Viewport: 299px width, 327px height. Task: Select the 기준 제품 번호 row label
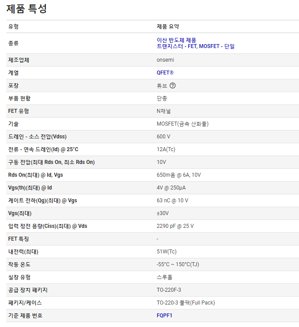tap(25, 316)
